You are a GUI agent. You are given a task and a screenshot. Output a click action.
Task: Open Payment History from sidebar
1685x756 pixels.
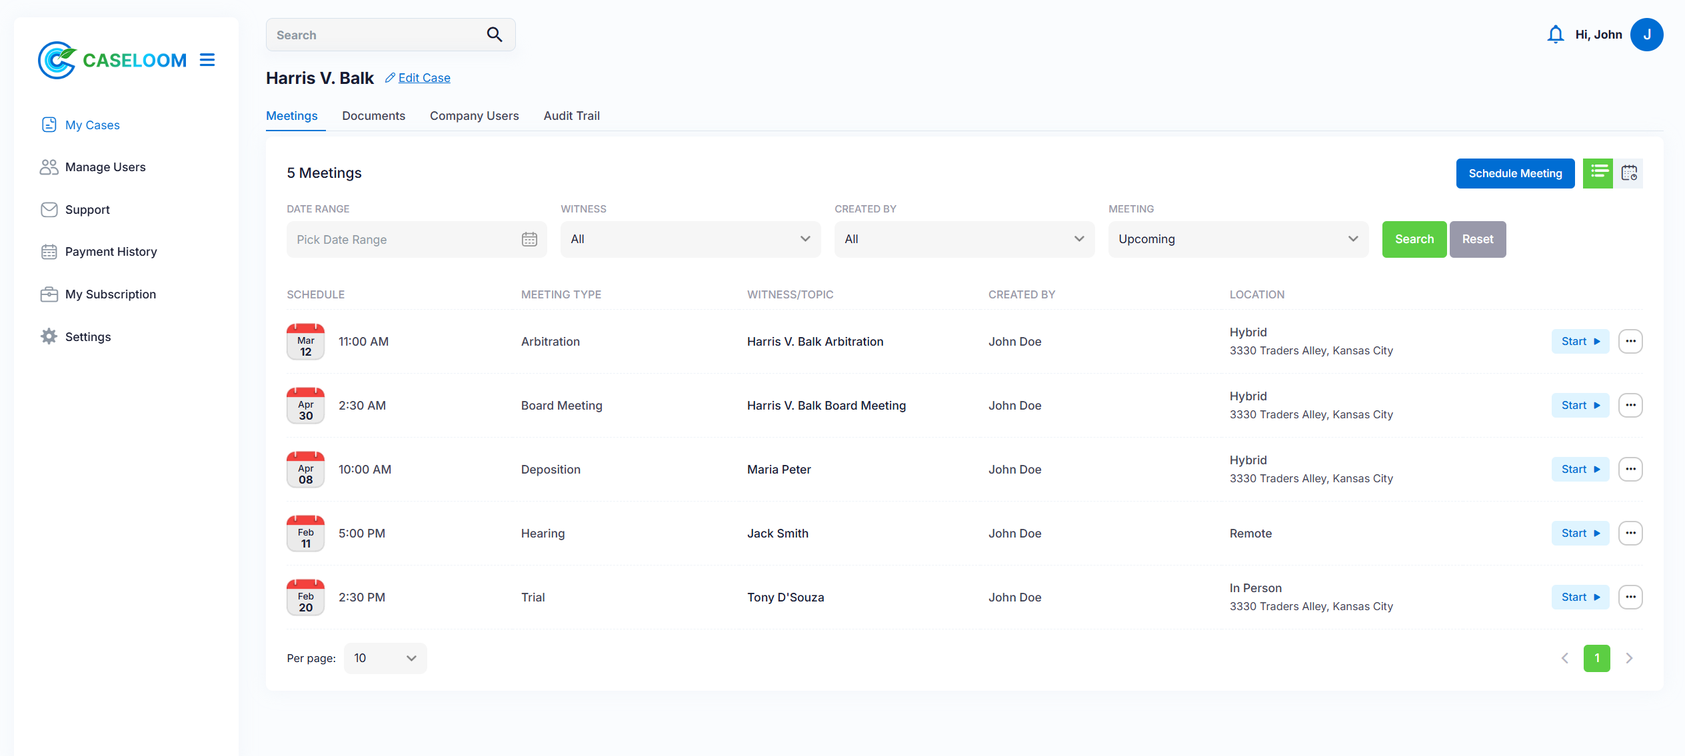coord(111,252)
